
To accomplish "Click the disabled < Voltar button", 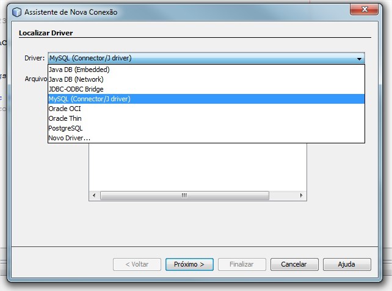I will click(x=137, y=264).
